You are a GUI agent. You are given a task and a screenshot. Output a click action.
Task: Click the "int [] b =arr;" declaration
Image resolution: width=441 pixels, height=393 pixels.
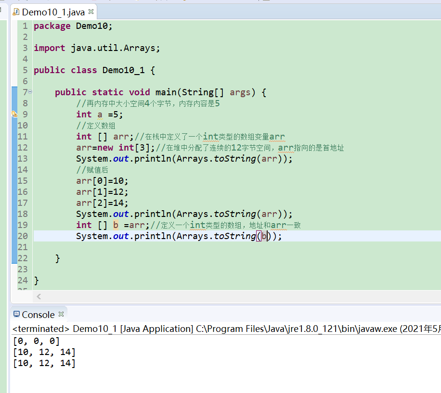(113, 225)
